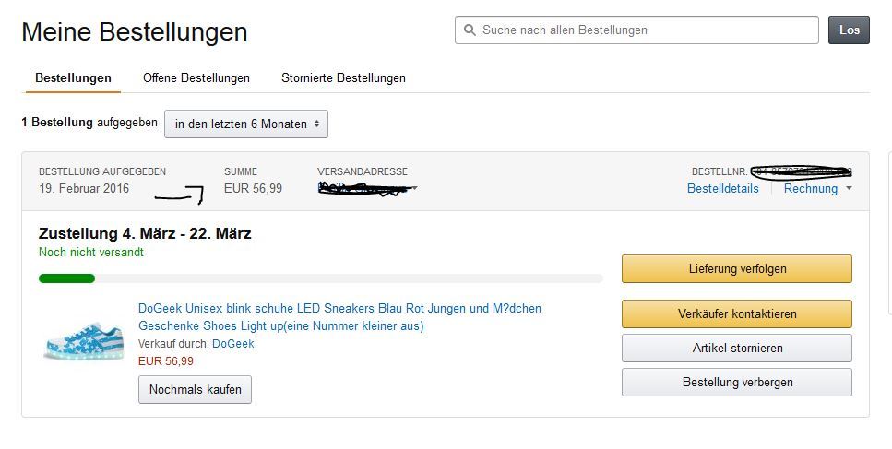Open the Rechnung link
The width and height of the screenshot is (892, 449).
(x=811, y=189)
